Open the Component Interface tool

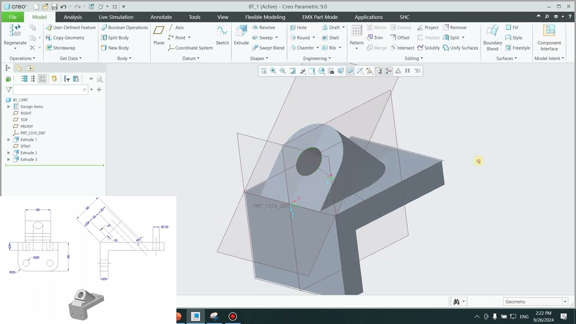tap(549, 38)
